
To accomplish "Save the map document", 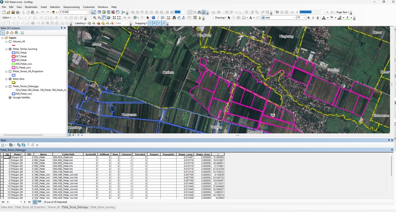I will coord(13,12).
